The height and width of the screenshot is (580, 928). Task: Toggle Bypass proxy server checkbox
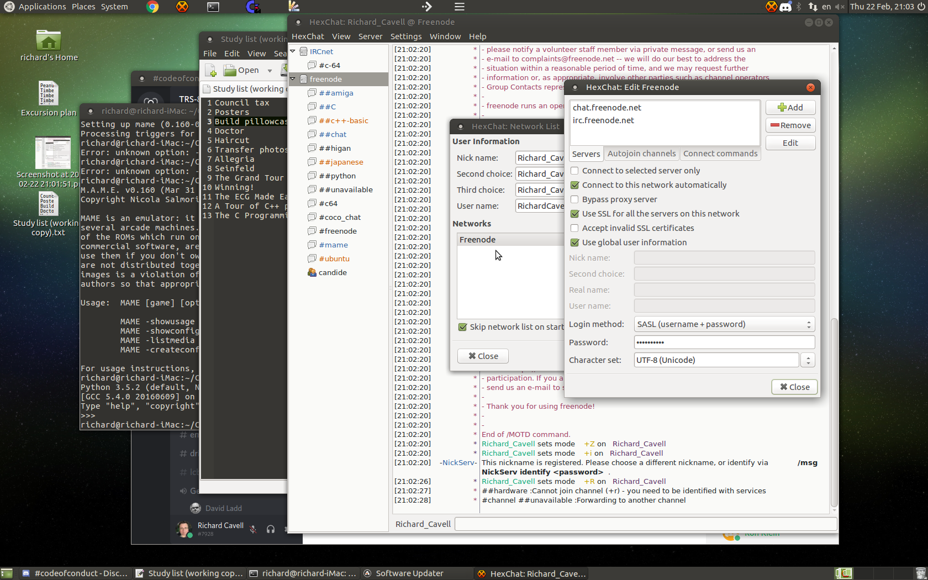tap(574, 199)
